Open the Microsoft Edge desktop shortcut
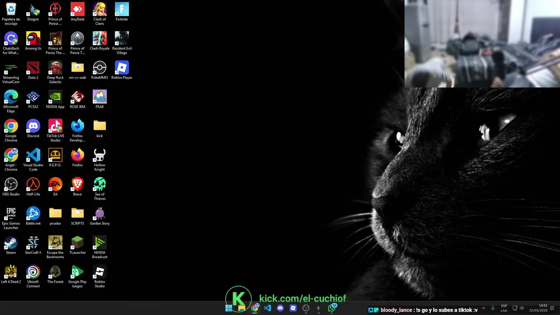 [11, 101]
